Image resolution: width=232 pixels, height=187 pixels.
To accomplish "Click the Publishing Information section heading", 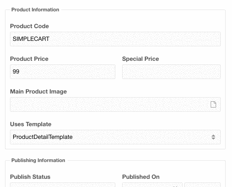I will (38, 160).
